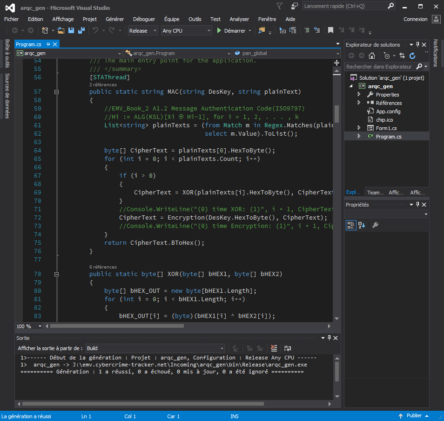This screenshot has height=421, width=444.
Task: Click the Save All toolbar icon
Action: (x=81, y=30)
